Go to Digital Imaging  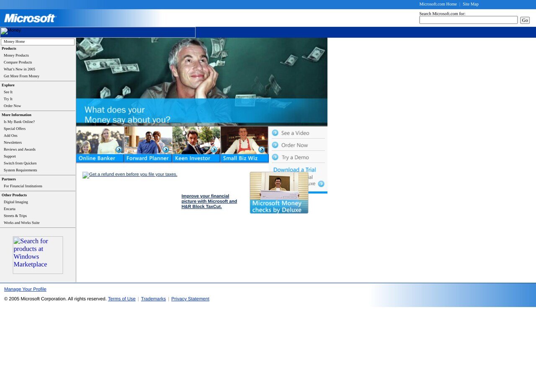coord(16,202)
